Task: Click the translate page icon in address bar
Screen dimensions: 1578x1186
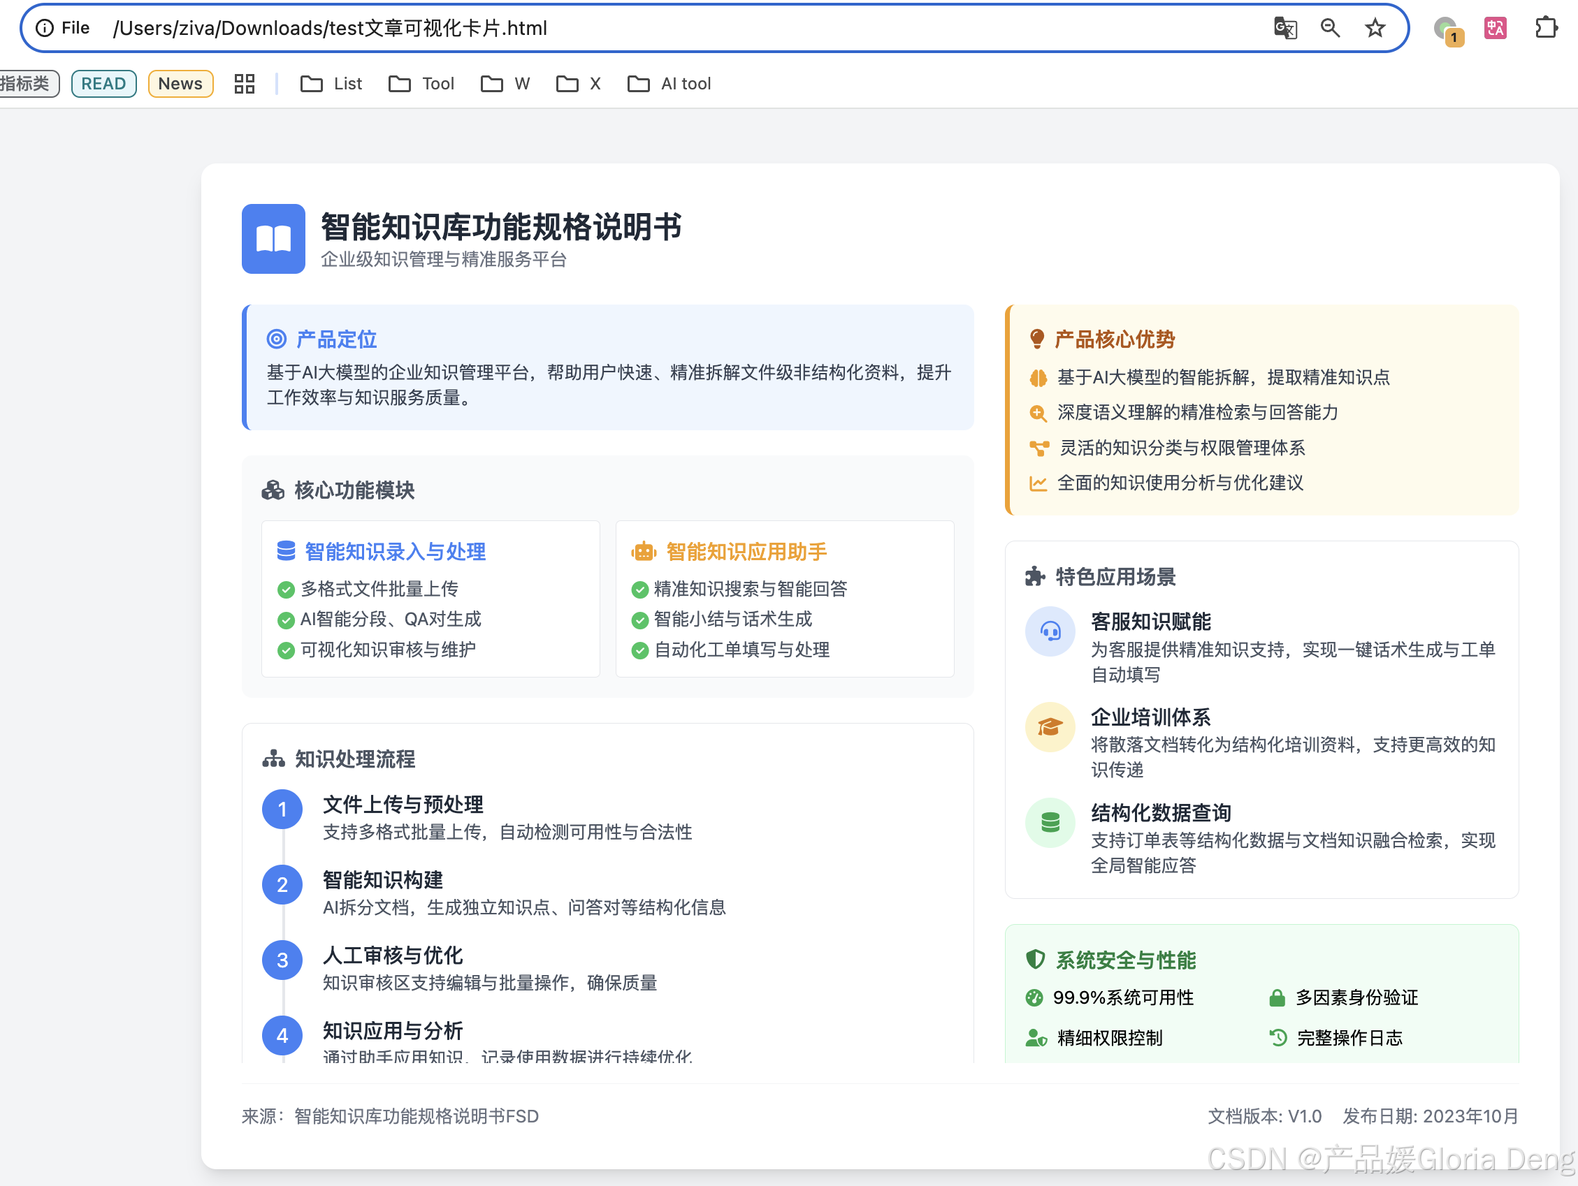Action: [x=1284, y=28]
